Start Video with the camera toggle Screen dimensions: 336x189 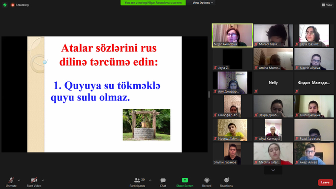[34, 182]
